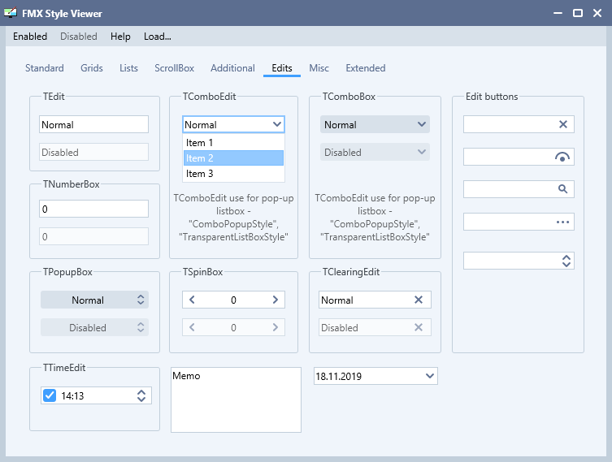Click the Normal text in TComboEdit field

[x=200, y=125]
